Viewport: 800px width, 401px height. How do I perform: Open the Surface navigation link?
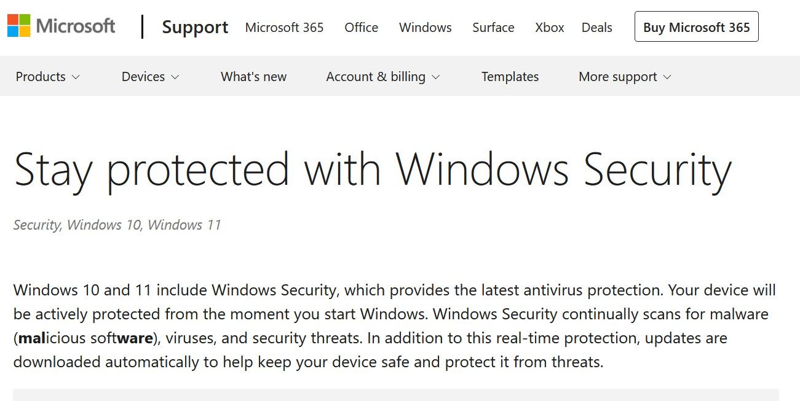493,28
